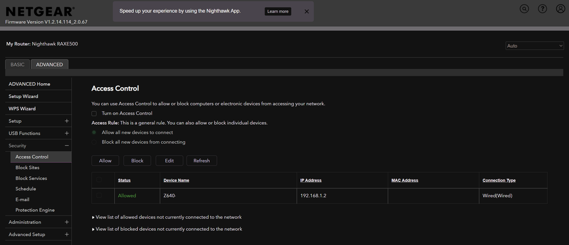This screenshot has width=569, height=245.
Task: Dismiss the Nighthawk App banner
Action: [307, 11]
